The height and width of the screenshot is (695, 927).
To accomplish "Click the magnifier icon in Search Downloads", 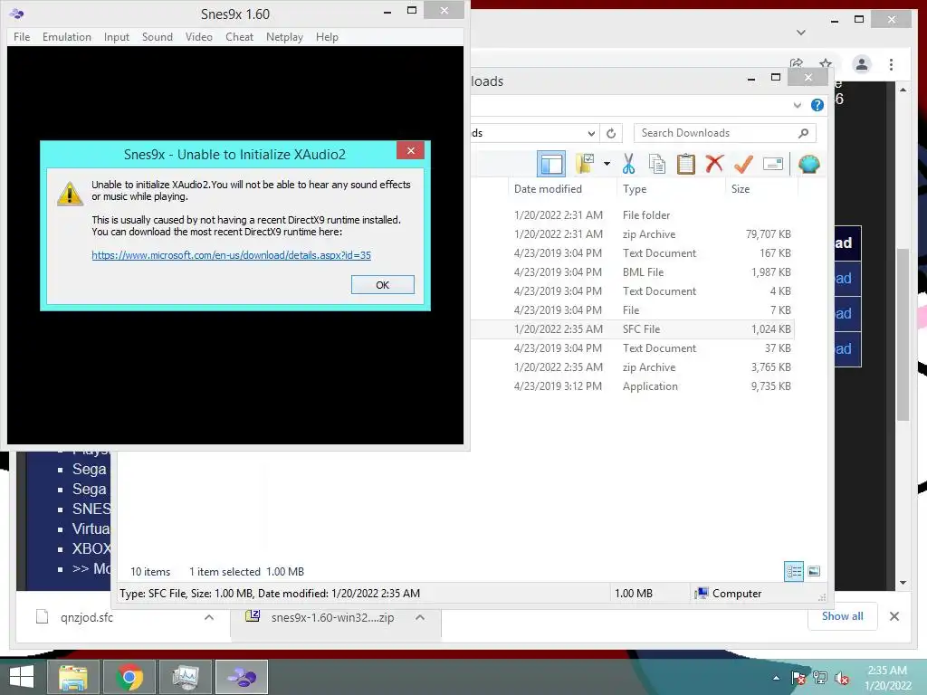I will (x=804, y=133).
